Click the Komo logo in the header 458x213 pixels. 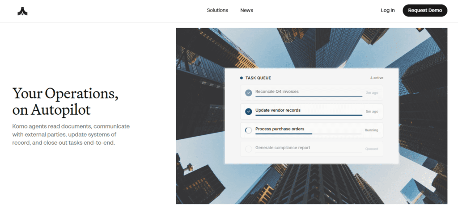tap(23, 11)
